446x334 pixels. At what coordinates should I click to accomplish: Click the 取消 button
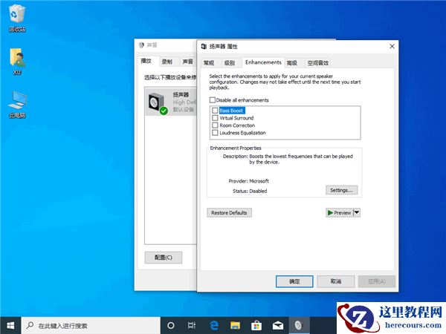tap(336, 281)
